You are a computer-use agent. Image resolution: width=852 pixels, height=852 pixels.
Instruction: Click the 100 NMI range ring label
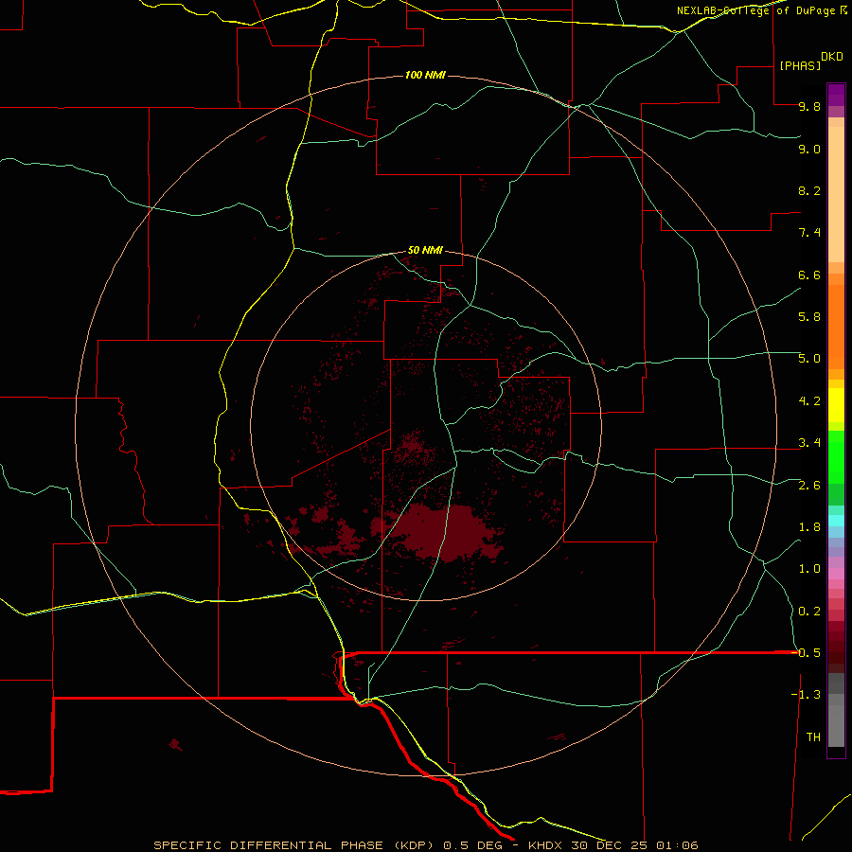pos(425,75)
